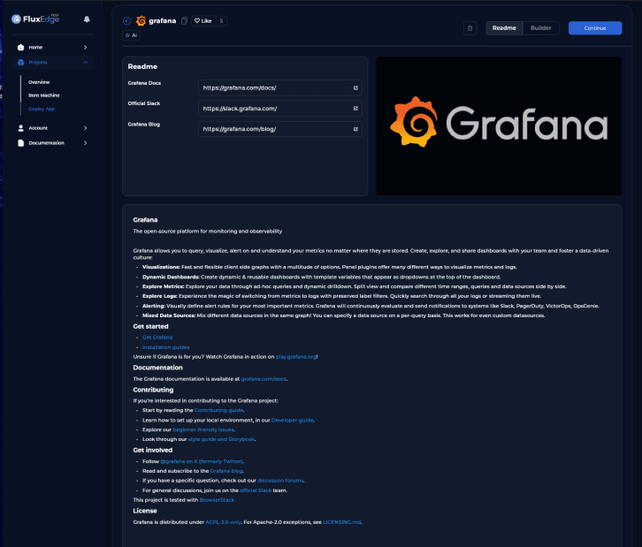Image resolution: width=642 pixels, height=547 pixels.
Task: Open Official Slack link external icon
Action: 355,109
